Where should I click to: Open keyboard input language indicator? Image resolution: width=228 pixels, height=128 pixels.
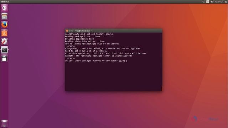[208, 2]
